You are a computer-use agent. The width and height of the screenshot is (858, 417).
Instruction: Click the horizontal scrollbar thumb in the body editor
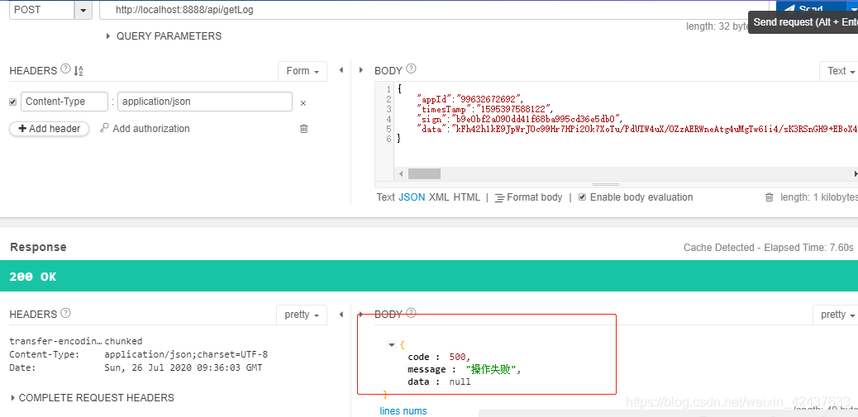(x=424, y=173)
